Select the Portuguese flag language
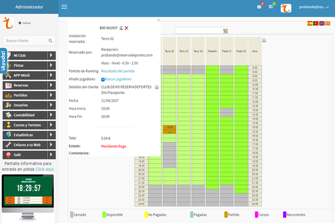 pos(316,23)
